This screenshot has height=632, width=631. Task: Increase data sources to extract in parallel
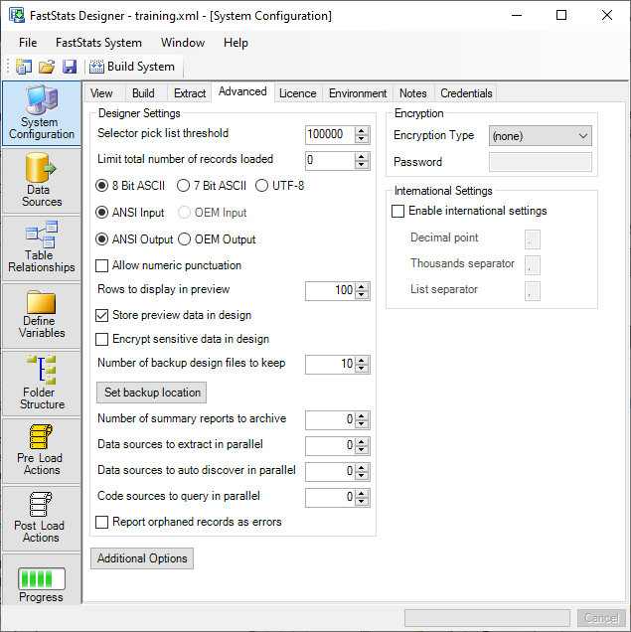[x=362, y=442]
